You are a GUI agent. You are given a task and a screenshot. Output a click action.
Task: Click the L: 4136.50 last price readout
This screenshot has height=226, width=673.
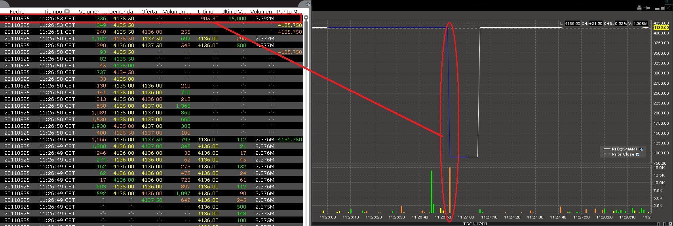coord(570,24)
